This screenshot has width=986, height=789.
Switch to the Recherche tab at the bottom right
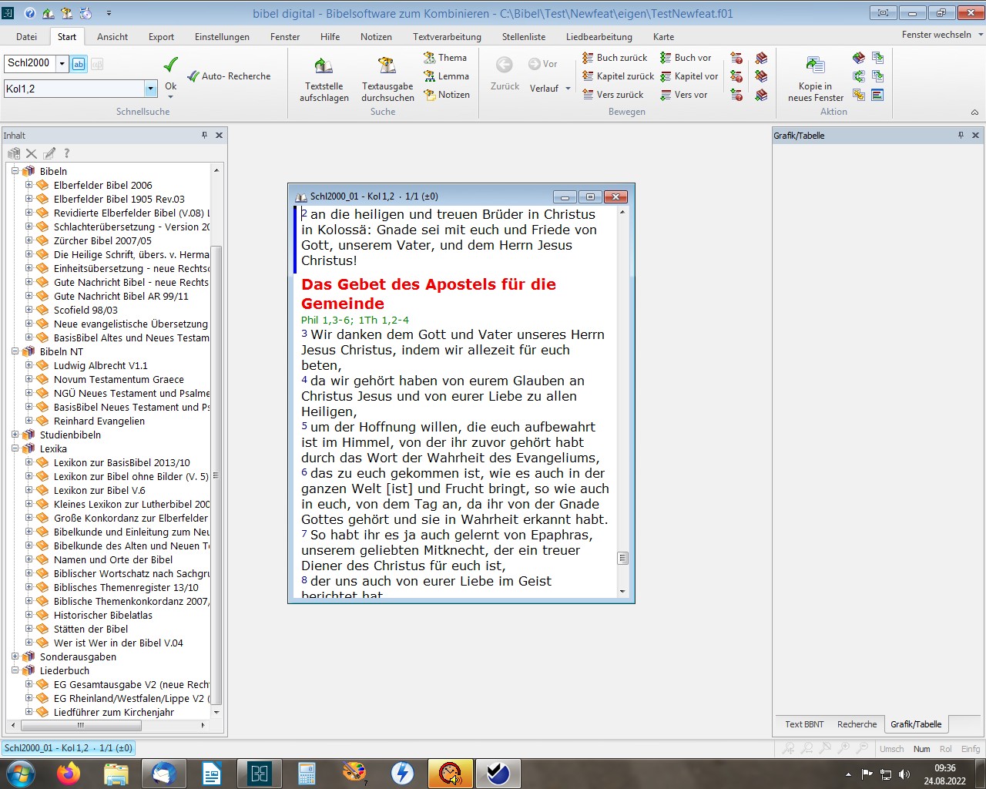857,724
